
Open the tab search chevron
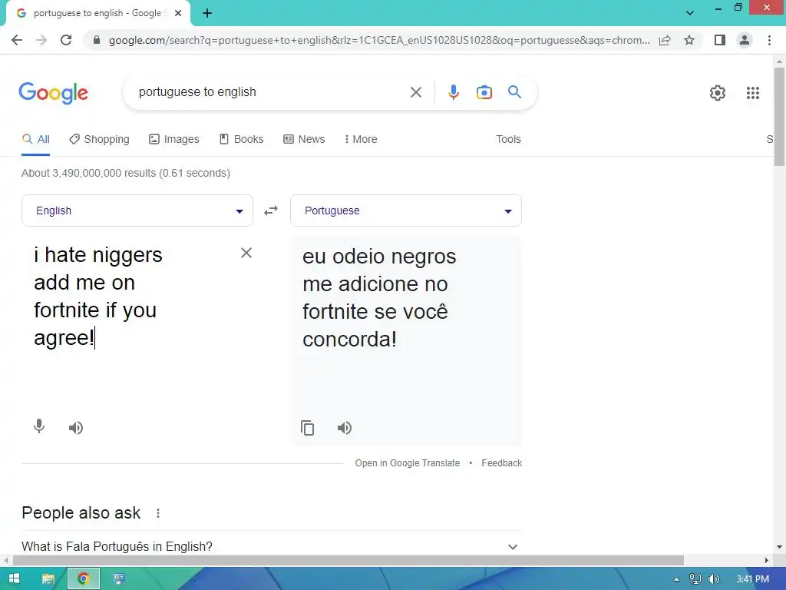tap(690, 13)
